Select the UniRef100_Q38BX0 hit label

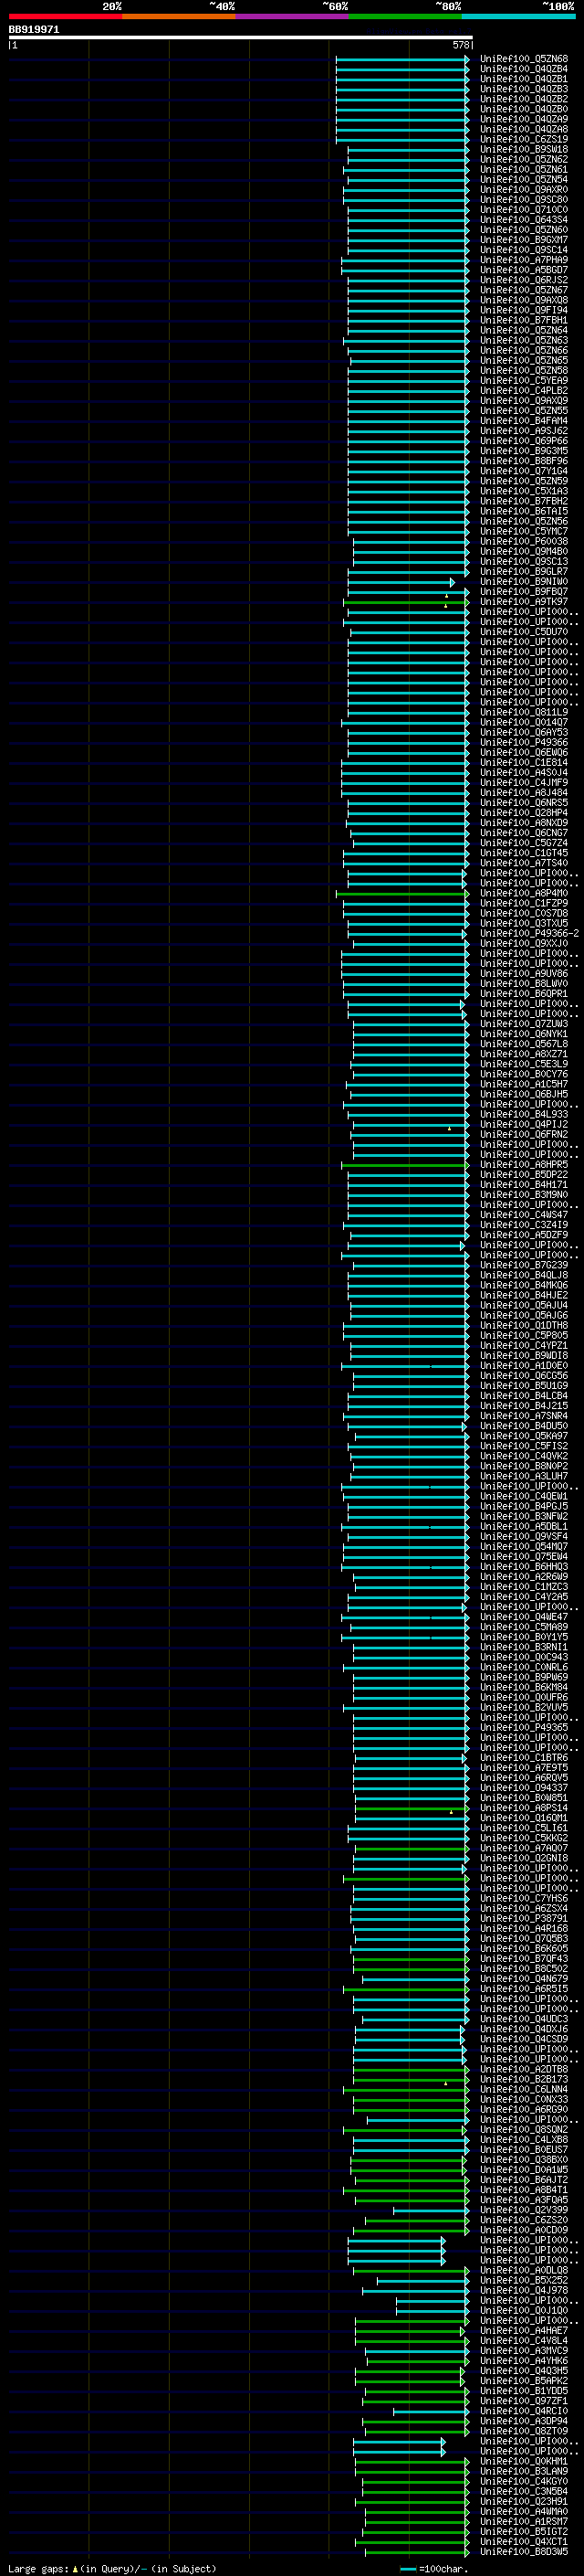click(x=524, y=2159)
